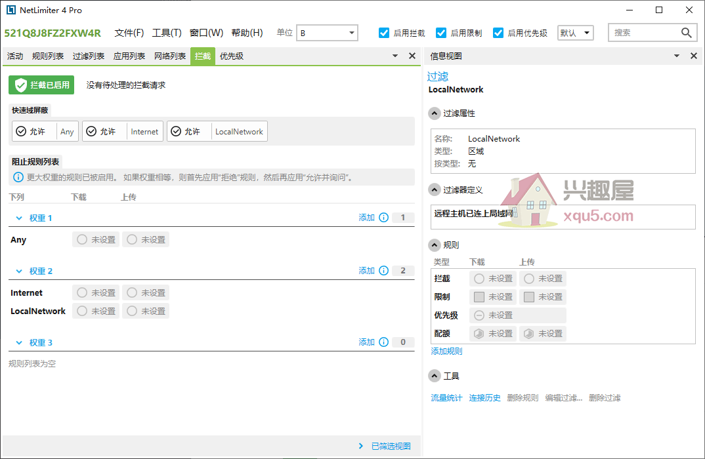Toggle the 启用限制 checkbox

[x=441, y=33]
